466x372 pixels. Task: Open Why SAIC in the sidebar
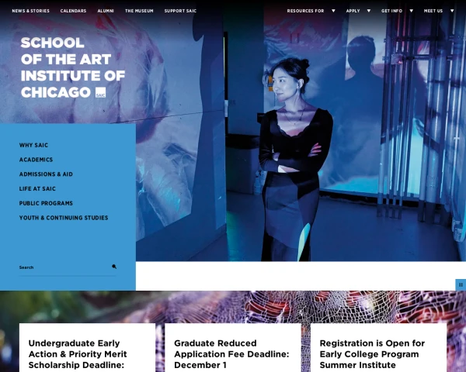point(33,146)
